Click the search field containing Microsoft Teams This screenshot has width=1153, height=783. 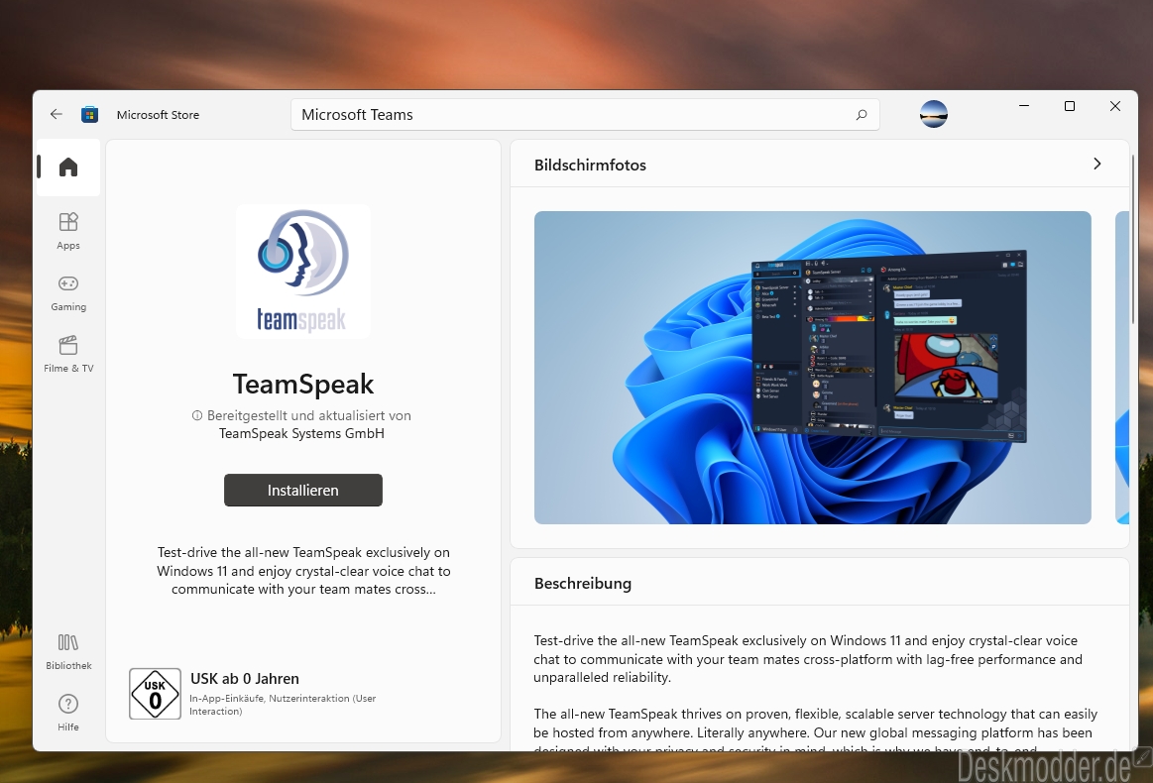point(585,115)
